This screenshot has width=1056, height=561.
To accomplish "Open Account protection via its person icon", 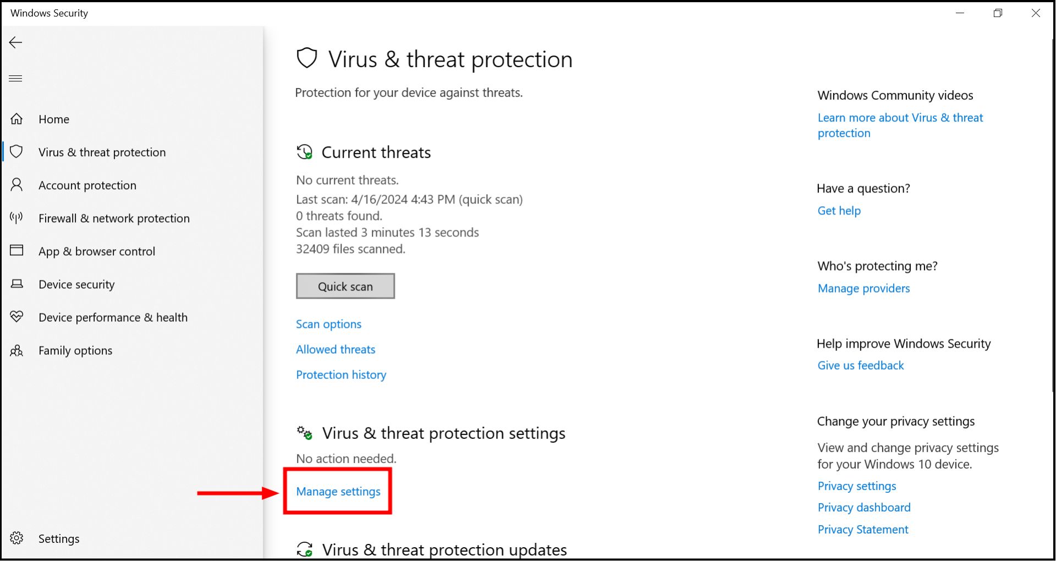I will pyautogui.click(x=17, y=185).
